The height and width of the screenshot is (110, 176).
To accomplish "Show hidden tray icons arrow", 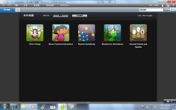I will (139, 107).
